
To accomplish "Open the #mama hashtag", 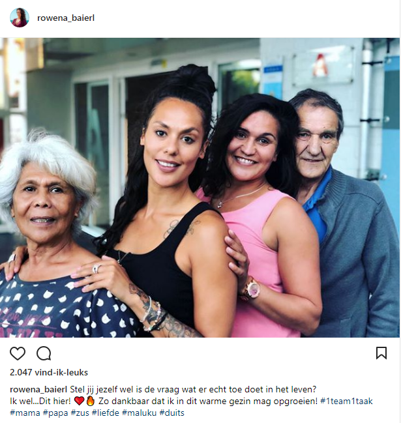I will tap(25, 413).
